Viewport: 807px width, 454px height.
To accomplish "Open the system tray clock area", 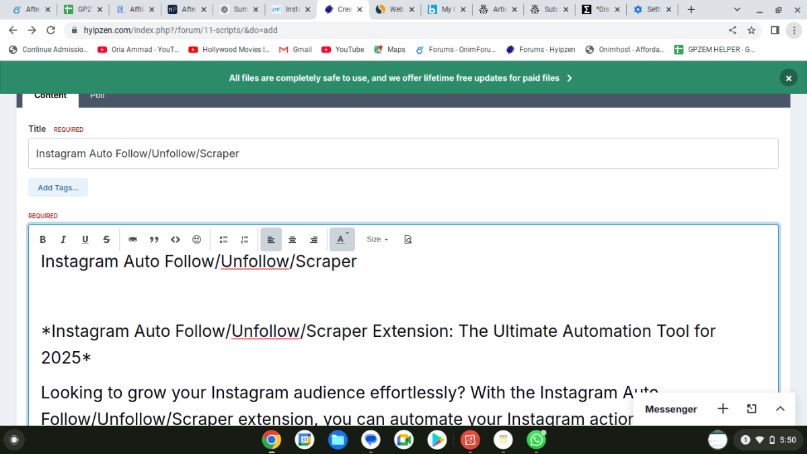I will point(767,441).
